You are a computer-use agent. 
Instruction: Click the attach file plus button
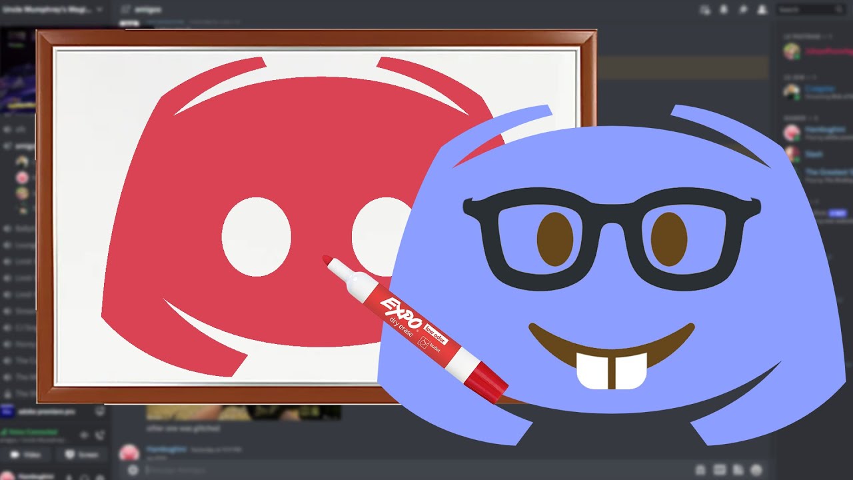coord(133,470)
